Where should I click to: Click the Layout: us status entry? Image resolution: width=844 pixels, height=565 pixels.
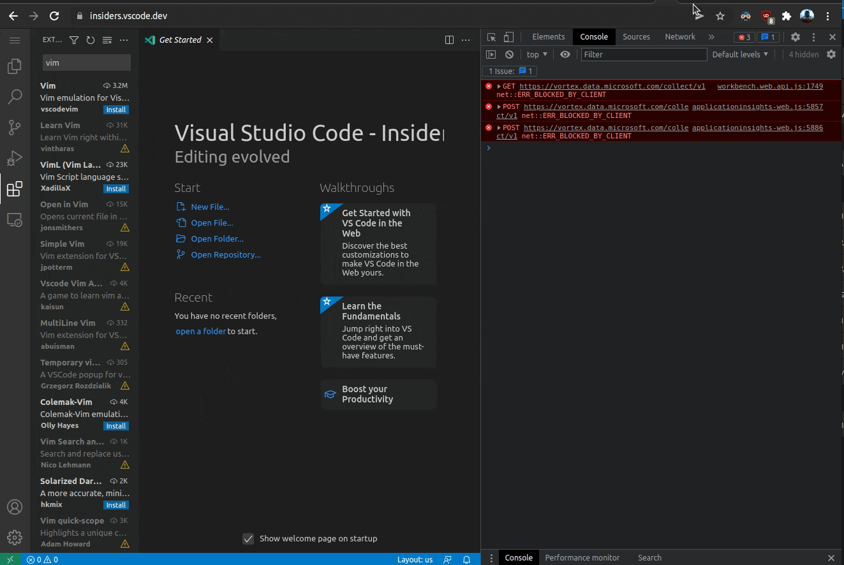[415, 559]
